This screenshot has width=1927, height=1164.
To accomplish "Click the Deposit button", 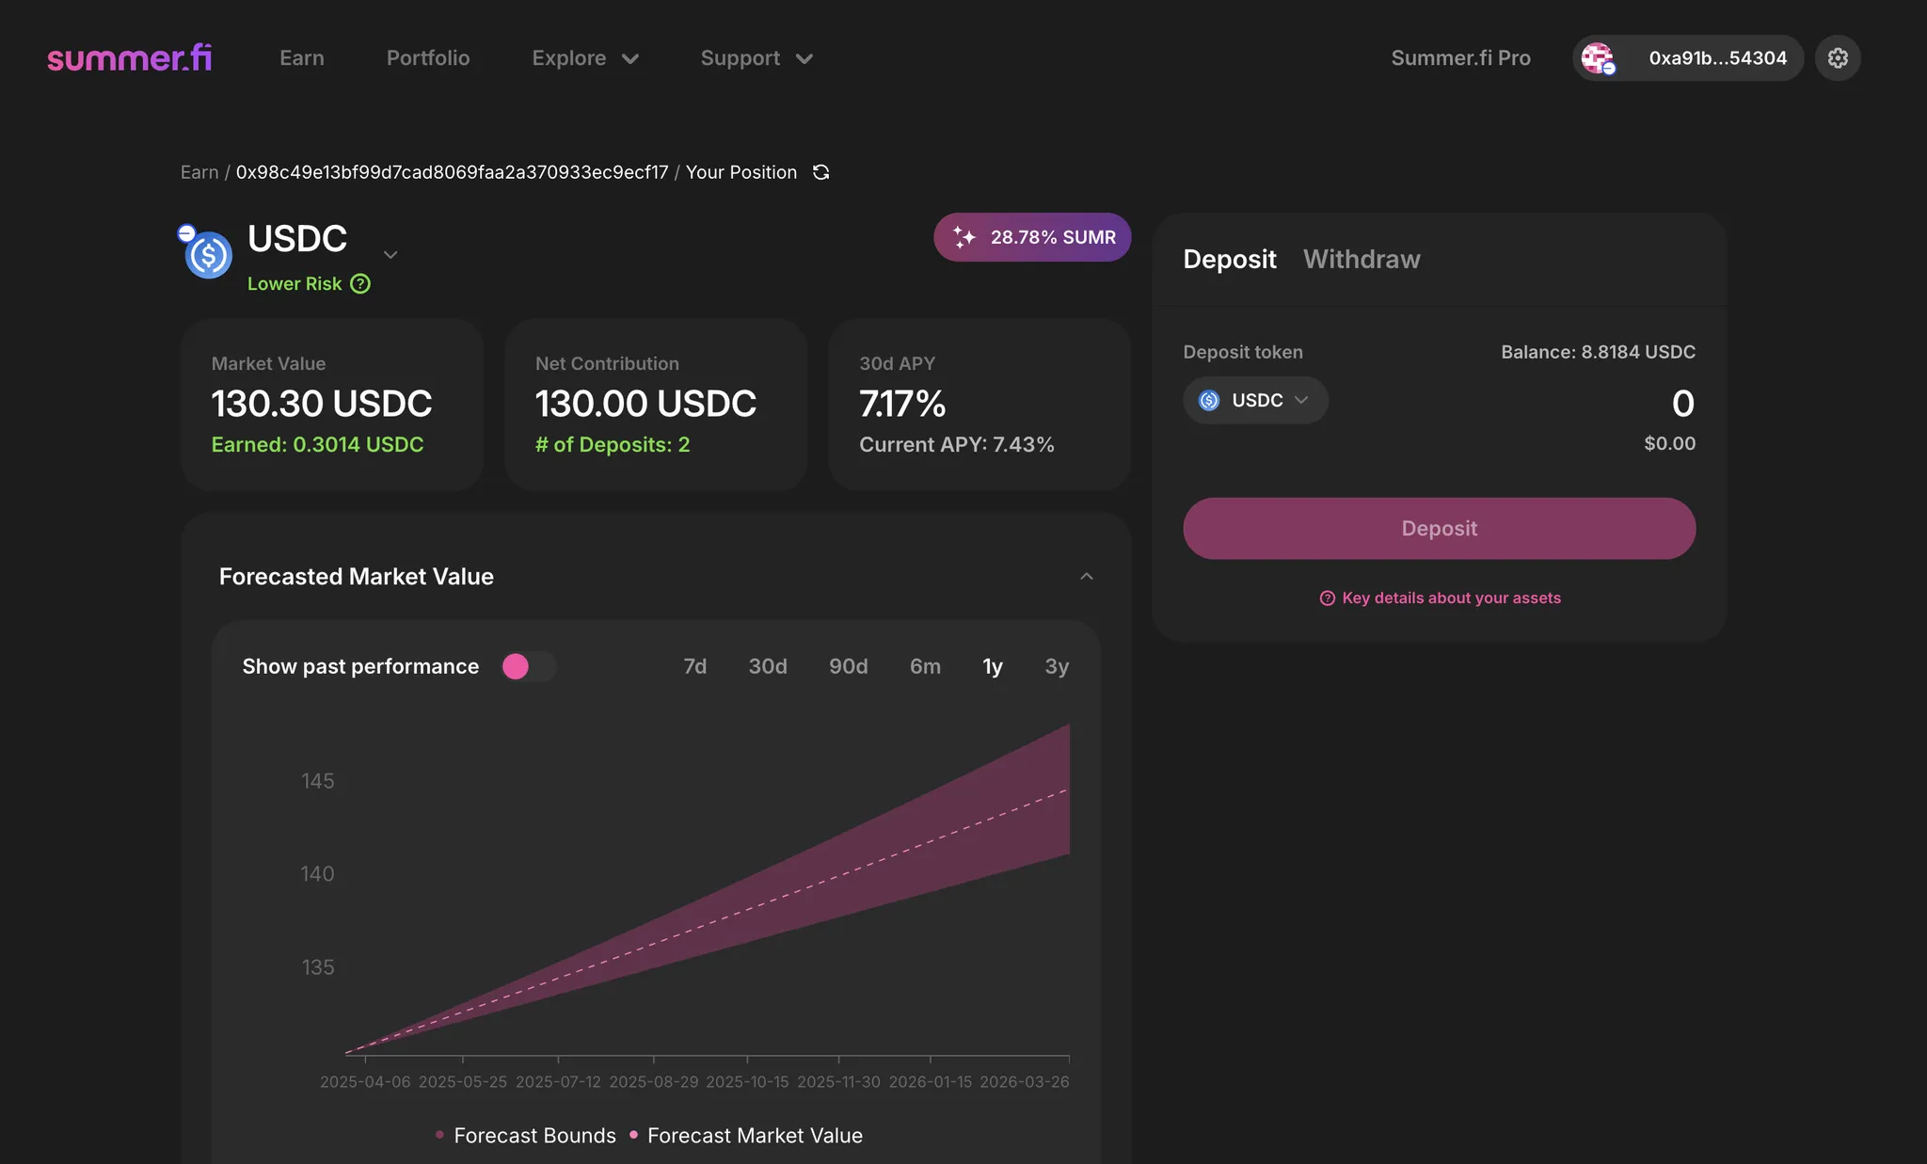I will pyautogui.click(x=1439, y=528).
